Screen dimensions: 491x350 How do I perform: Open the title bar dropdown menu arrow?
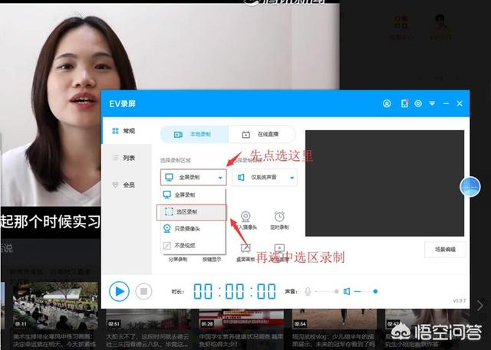click(432, 103)
